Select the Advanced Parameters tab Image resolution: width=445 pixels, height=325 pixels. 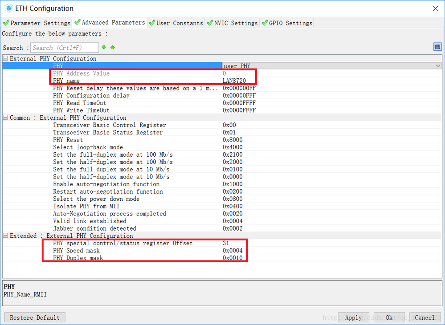point(110,22)
